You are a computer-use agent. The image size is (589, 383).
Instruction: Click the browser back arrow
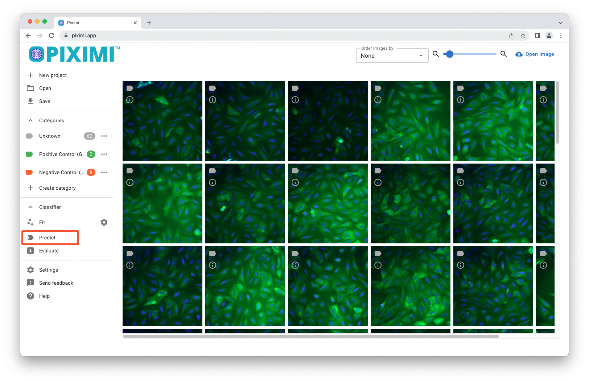28,36
